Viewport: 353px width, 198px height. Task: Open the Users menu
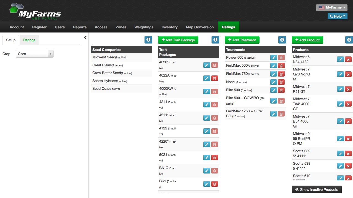tap(60, 27)
